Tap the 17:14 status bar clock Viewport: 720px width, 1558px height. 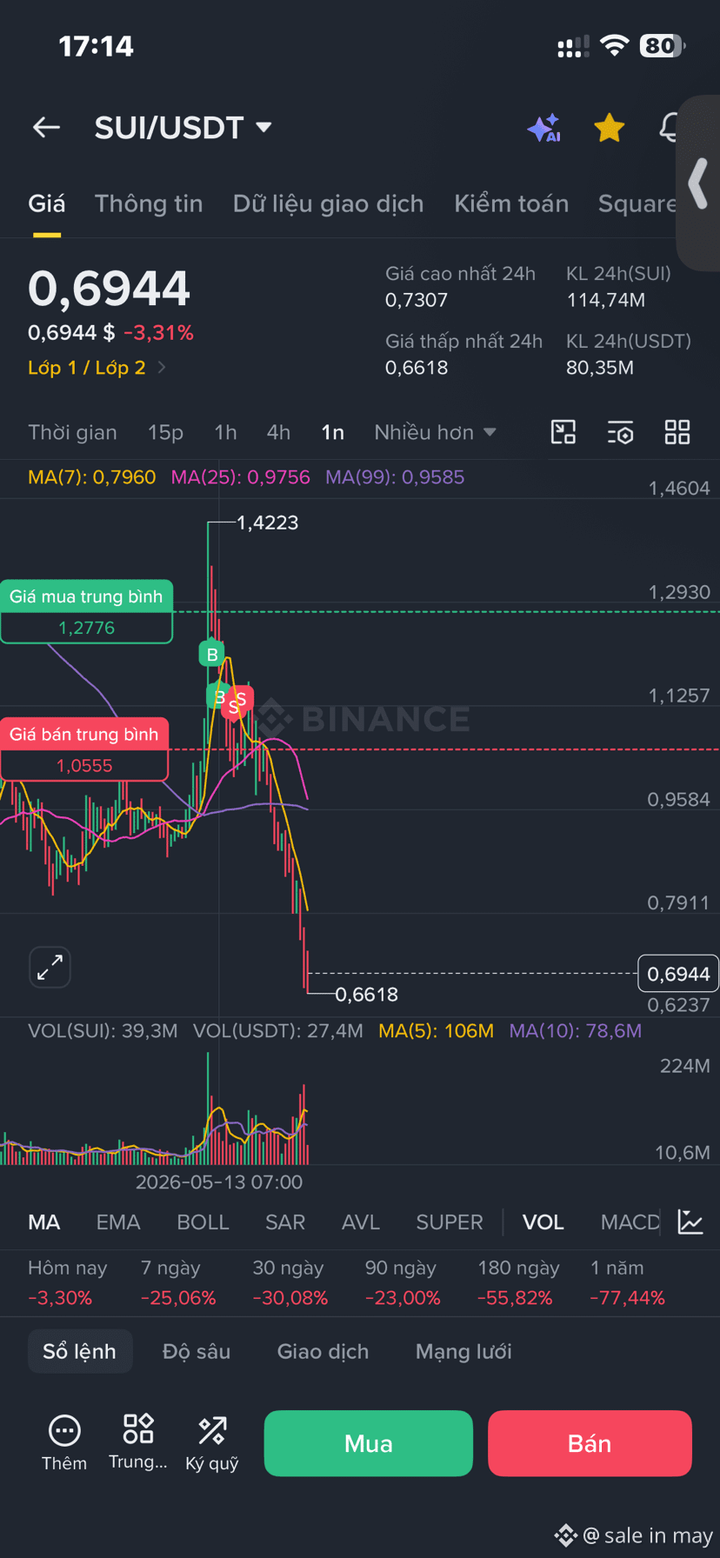coord(96,46)
